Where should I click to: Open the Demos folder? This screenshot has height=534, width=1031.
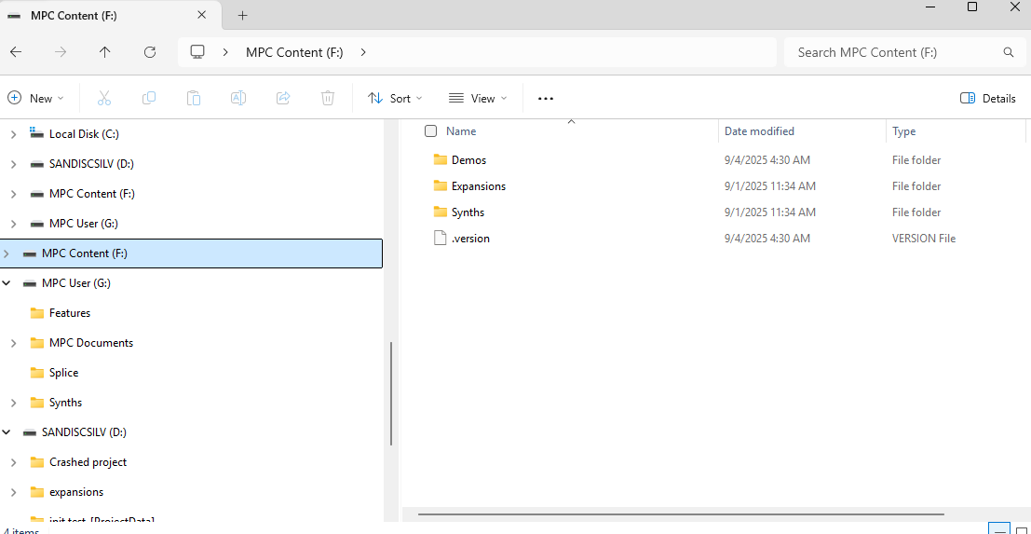tap(468, 159)
